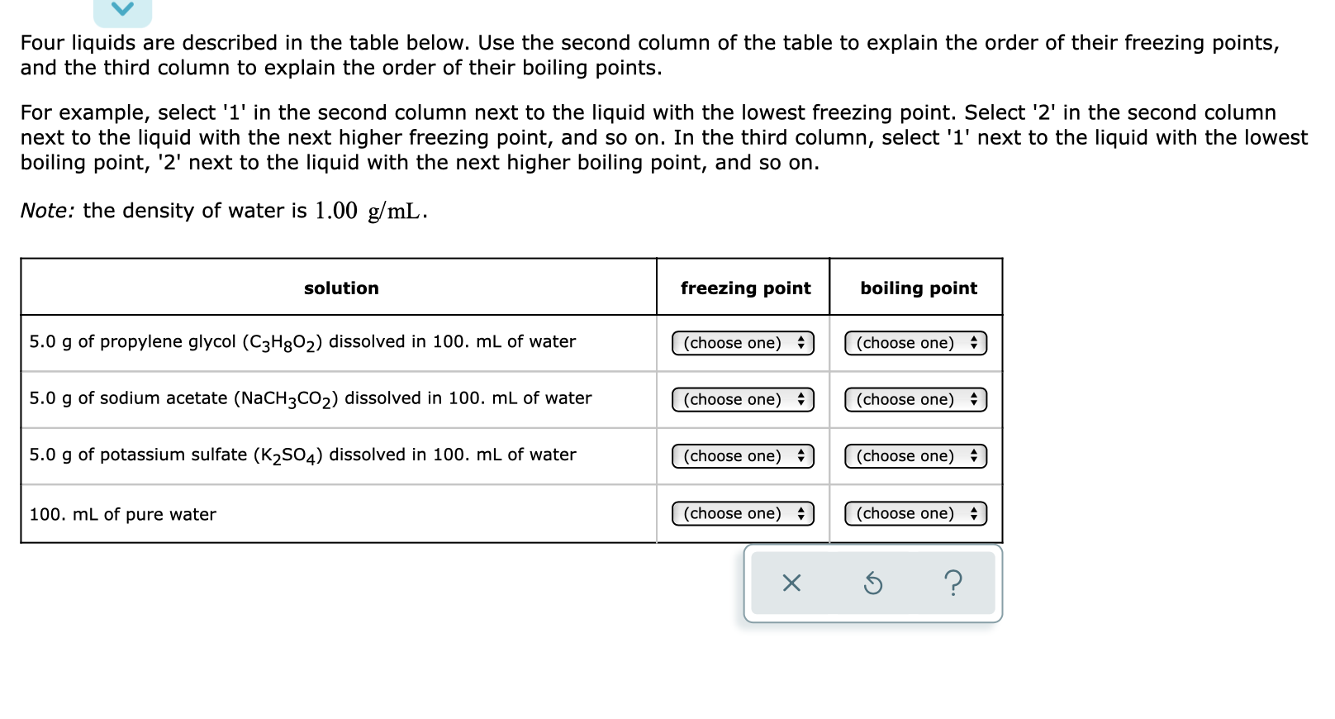This screenshot has width=1335, height=719.
Task: Open the freezing point dropdown for sodium acetate
Action: point(741,399)
